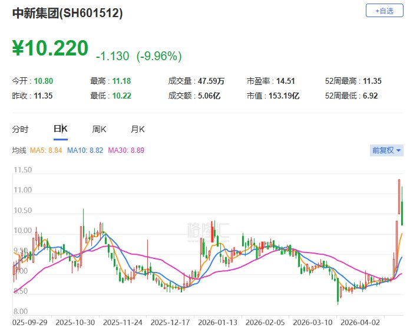Click the 52周最低 value 6.92
Viewport: 410px width, 331px height.
(371, 96)
